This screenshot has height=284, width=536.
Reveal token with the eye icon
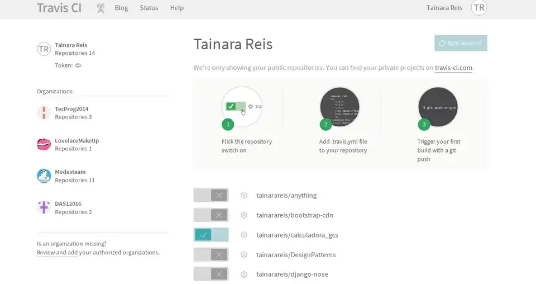pos(78,65)
